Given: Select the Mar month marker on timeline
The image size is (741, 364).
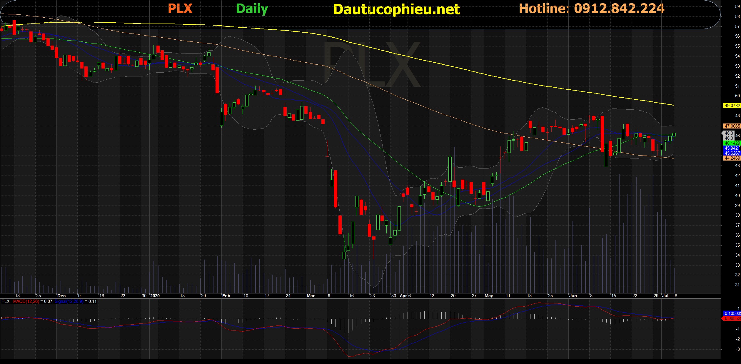Looking at the screenshot, I should tap(311, 296).
